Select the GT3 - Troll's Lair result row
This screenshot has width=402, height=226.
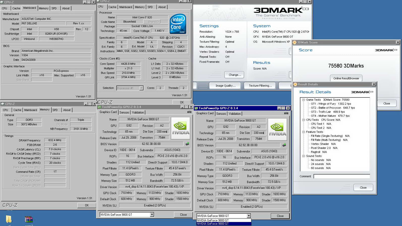tap(328, 112)
